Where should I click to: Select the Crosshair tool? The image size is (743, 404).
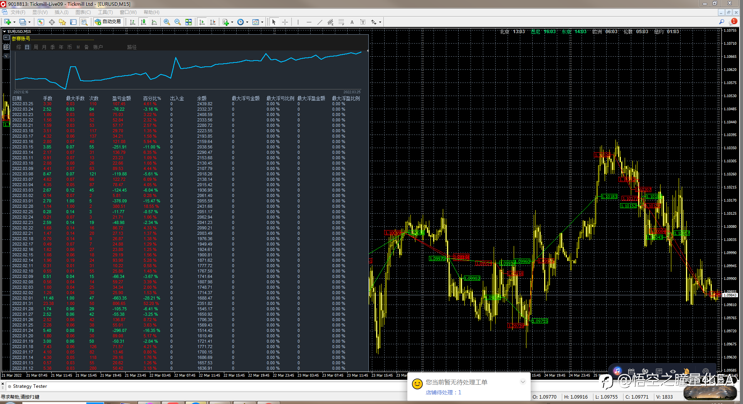pos(285,22)
